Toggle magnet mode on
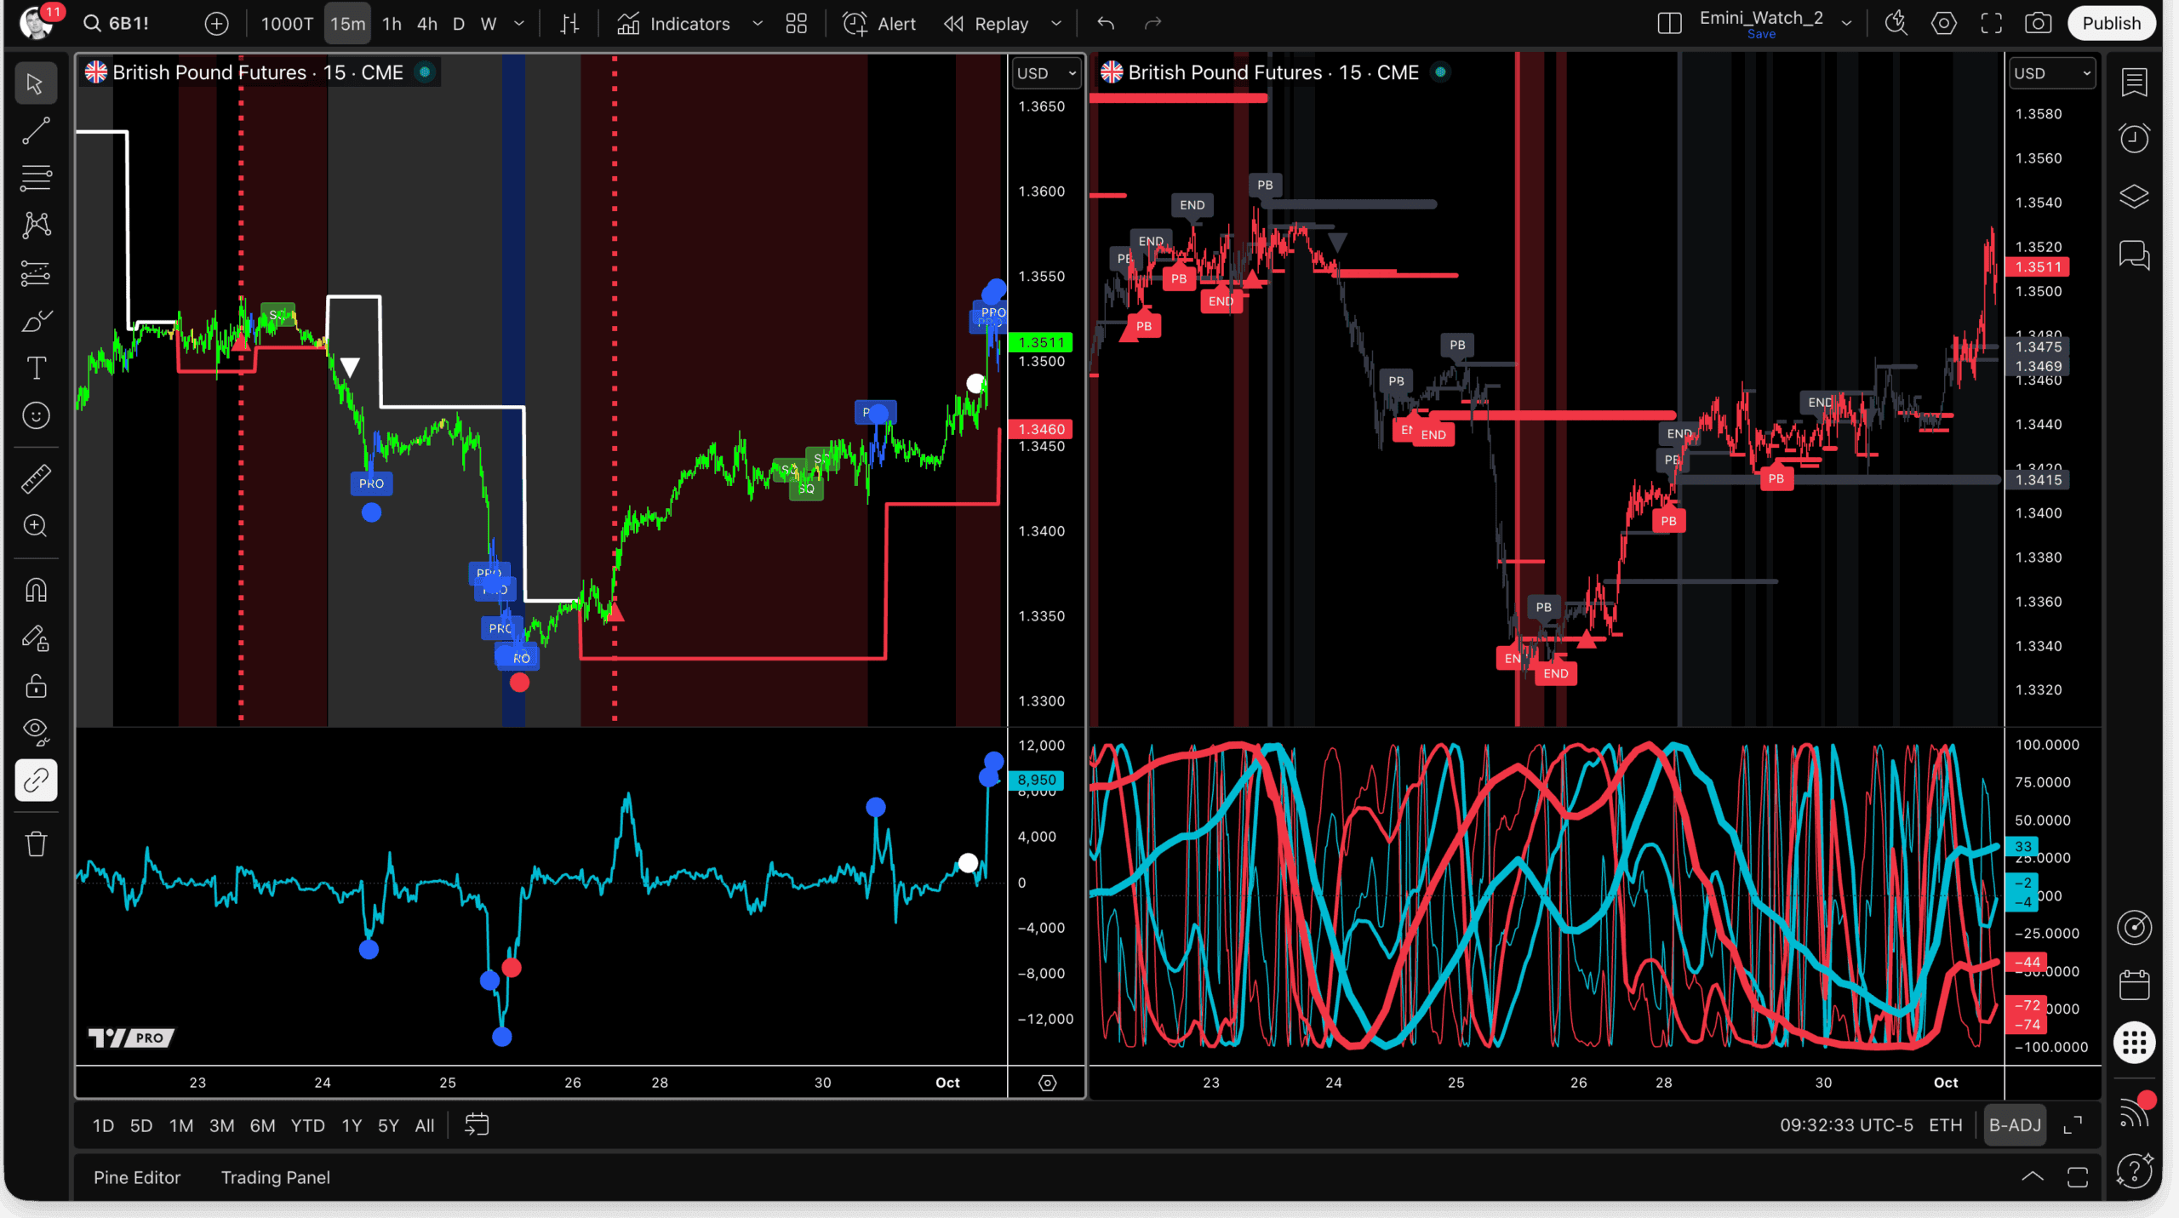The width and height of the screenshot is (2179, 1218). click(36, 590)
